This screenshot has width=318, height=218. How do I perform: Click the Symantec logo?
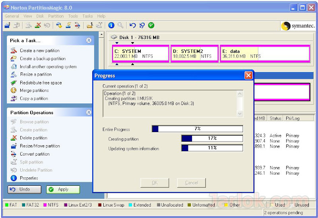click(299, 26)
